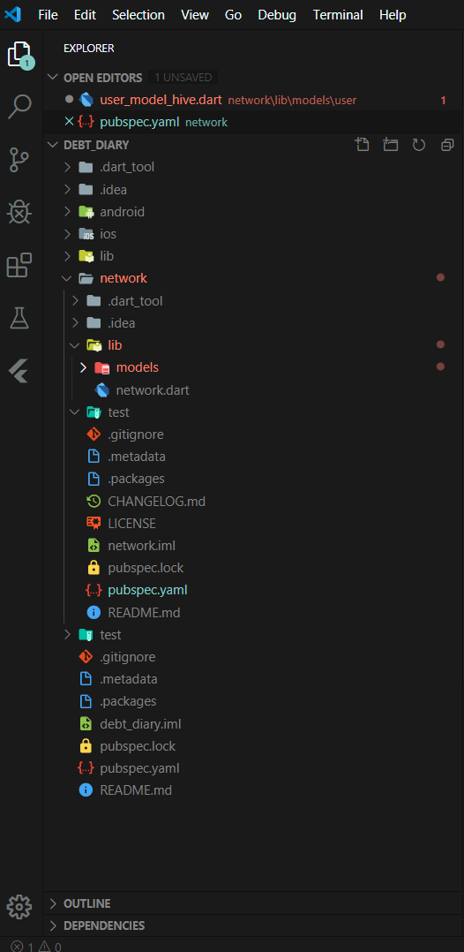Open the Search view in activity bar

coord(19,107)
